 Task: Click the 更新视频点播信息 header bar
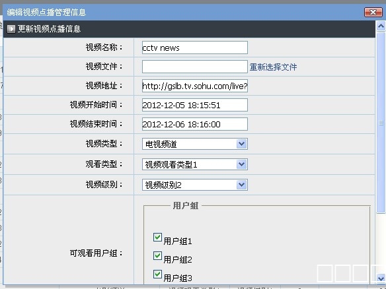(x=189, y=29)
